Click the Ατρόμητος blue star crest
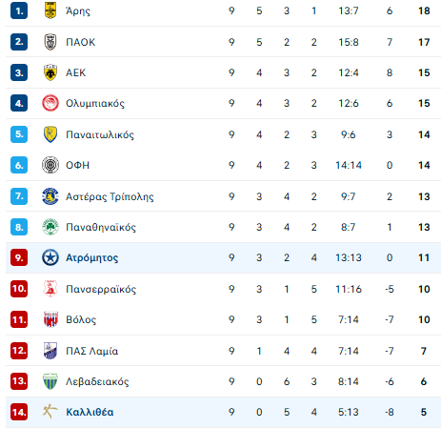Screen dimensions: 441x428 tap(50, 257)
